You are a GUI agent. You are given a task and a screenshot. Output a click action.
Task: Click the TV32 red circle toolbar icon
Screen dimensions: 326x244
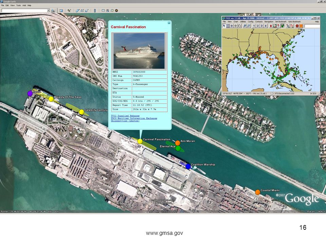pyautogui.click(x=297, y=26)
